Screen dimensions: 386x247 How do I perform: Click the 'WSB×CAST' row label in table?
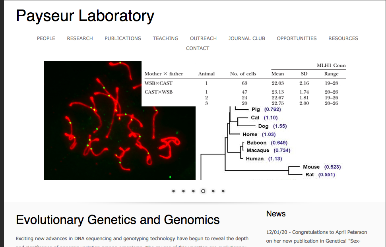[159, 83]
